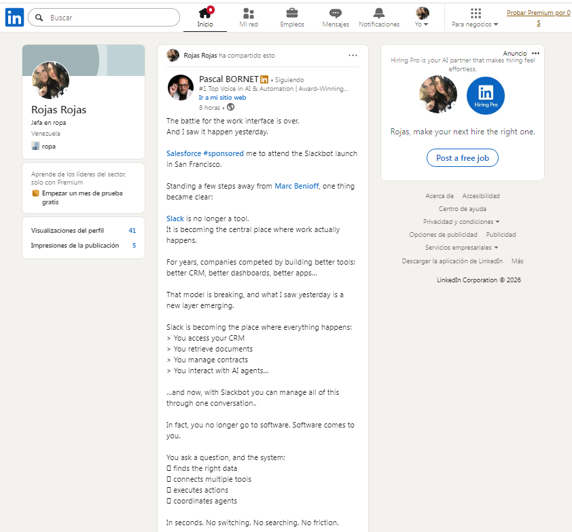The width and height of the screenshot is (572, 532).
Task: Click the sidebar profile photo of Rojas Rojas
Action: [51, 80]
